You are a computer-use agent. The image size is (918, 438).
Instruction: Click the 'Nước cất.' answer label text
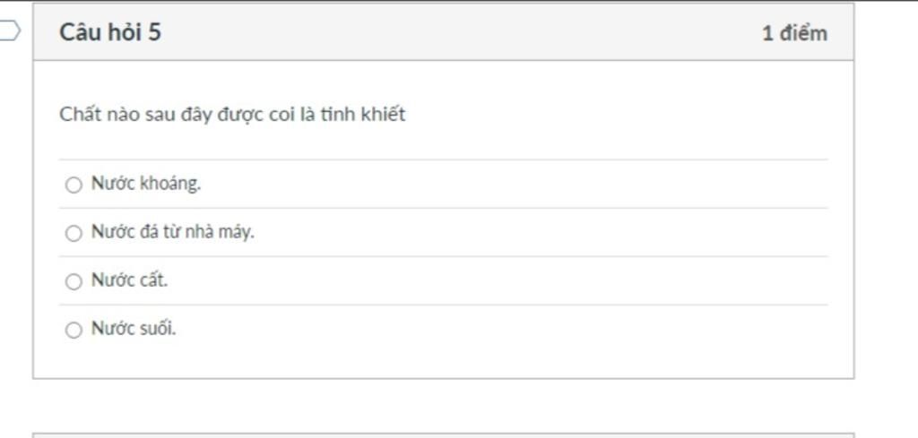pyautogui.click(x=129, y=280)
